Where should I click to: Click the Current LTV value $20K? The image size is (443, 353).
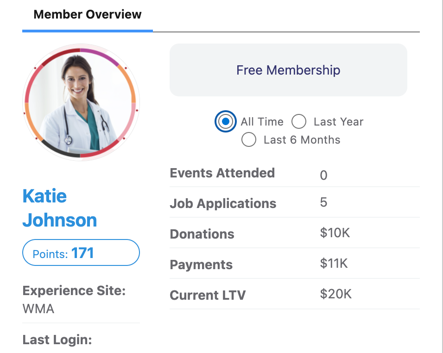(335, 294)
